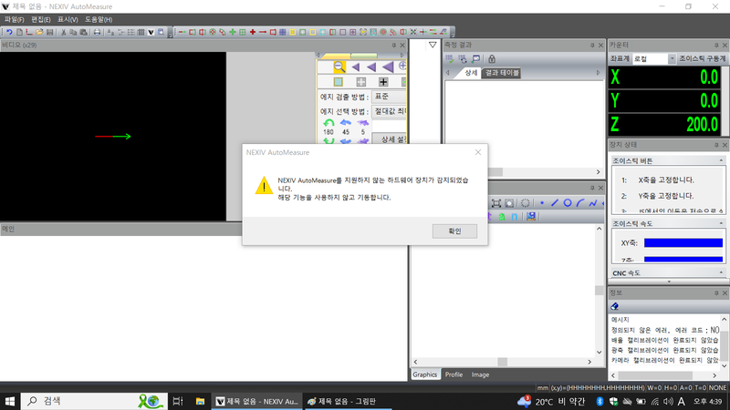Open the 파일(F) menu
730x410 pixels.
pos(14,19)
